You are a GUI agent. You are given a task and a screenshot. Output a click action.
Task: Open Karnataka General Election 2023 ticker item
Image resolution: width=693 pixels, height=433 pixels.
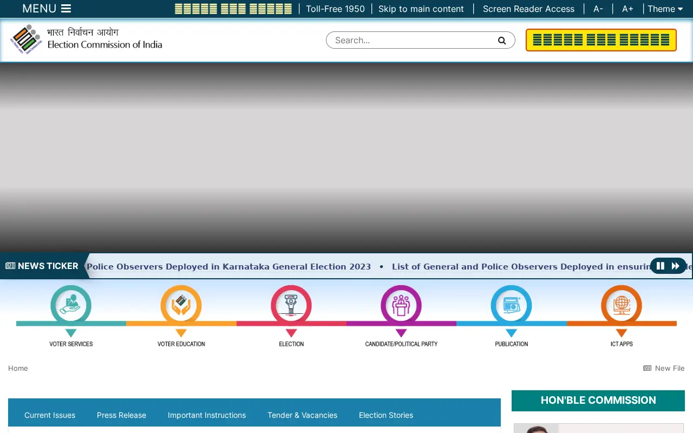[228, 266]
